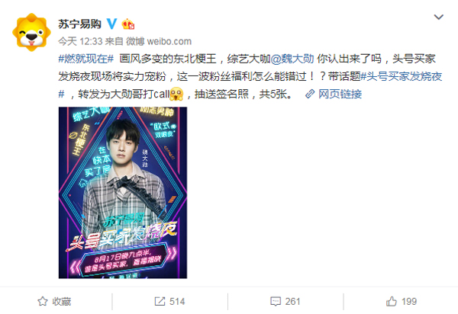Click the like count 199
The image size is (458, 314).
[x=409, y=301]
